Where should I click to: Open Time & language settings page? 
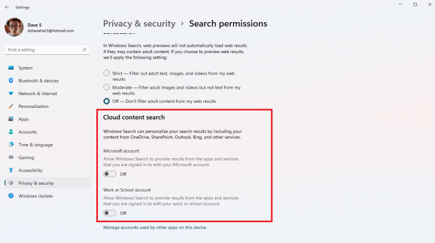click(x=35, y=145)
